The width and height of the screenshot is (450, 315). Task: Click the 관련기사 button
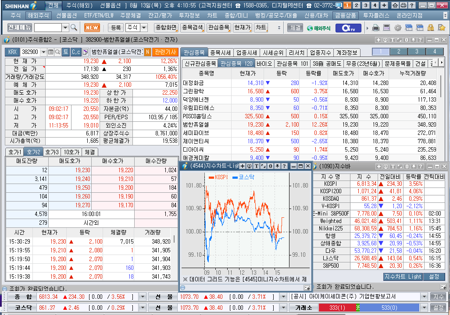click(165, 52)
